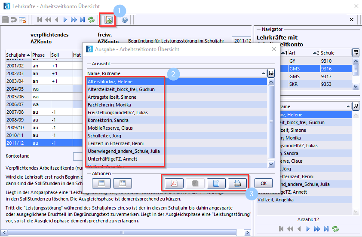Screen dimensions: 362x237
Task: Click the green refresh icon in main toolbar
Action: [x=91, y=20]
